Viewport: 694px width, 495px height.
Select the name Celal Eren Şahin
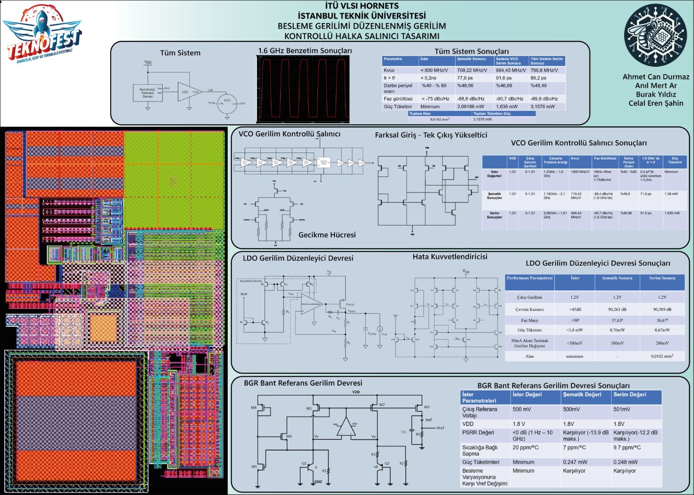[656, 103]
